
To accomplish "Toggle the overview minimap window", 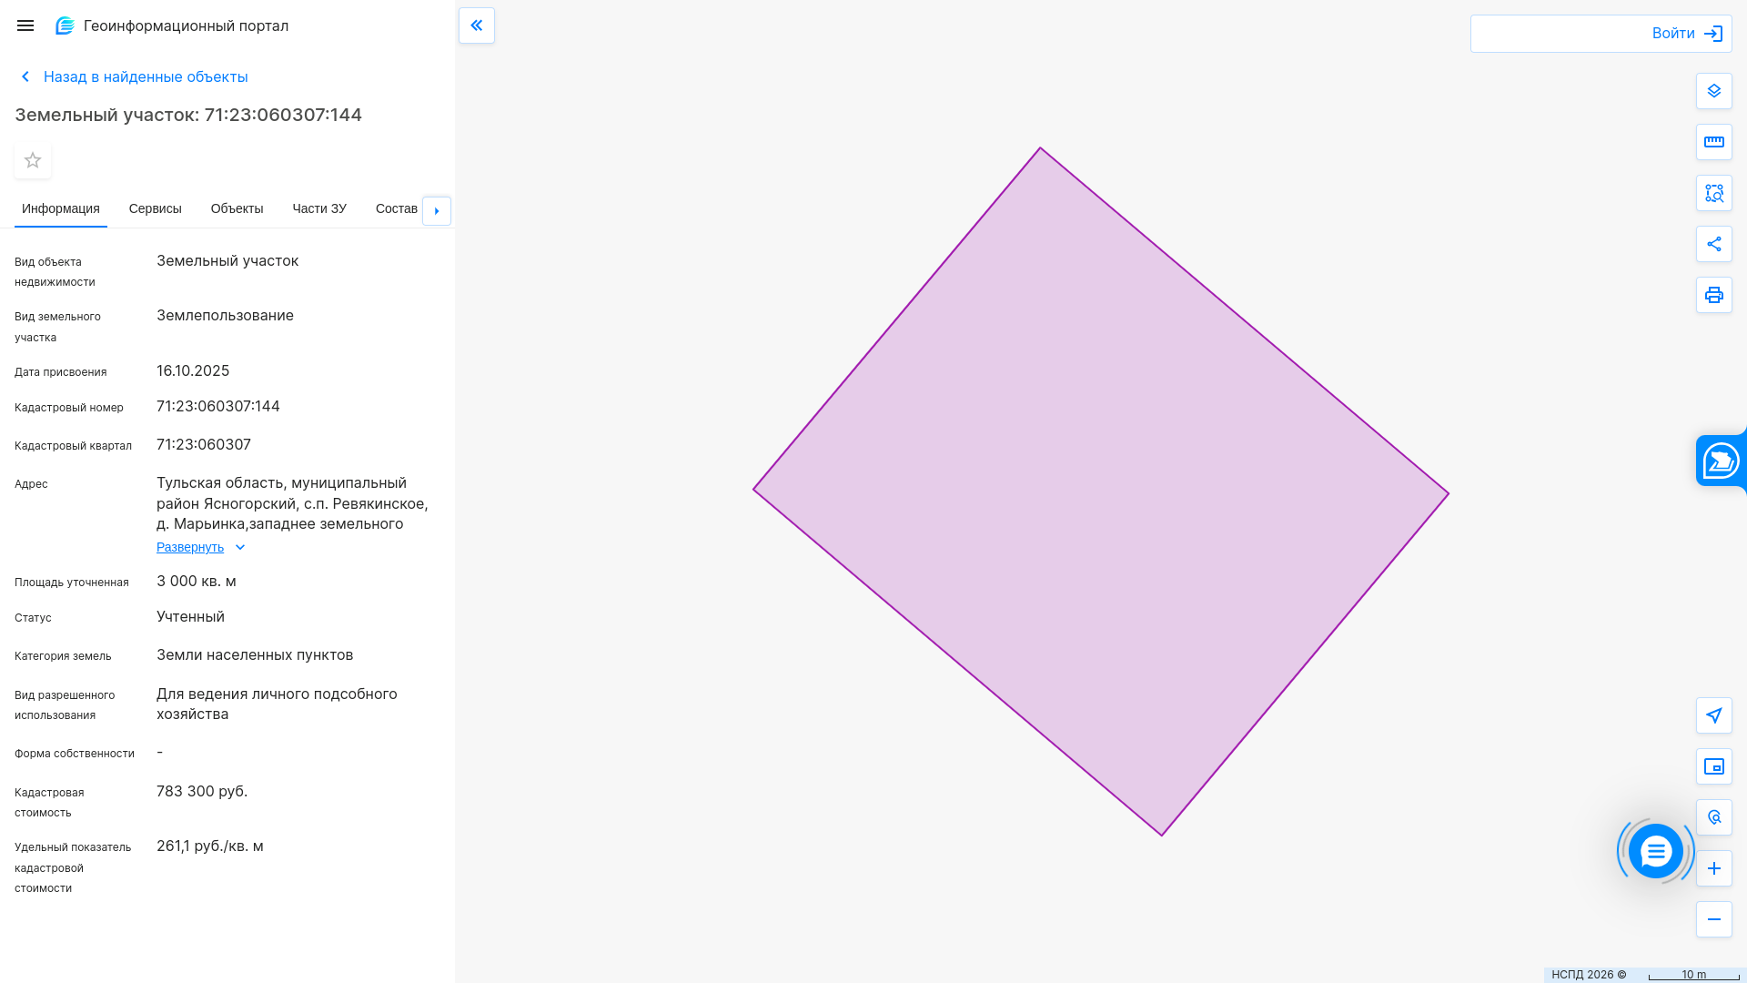I will coord(1713,766).
